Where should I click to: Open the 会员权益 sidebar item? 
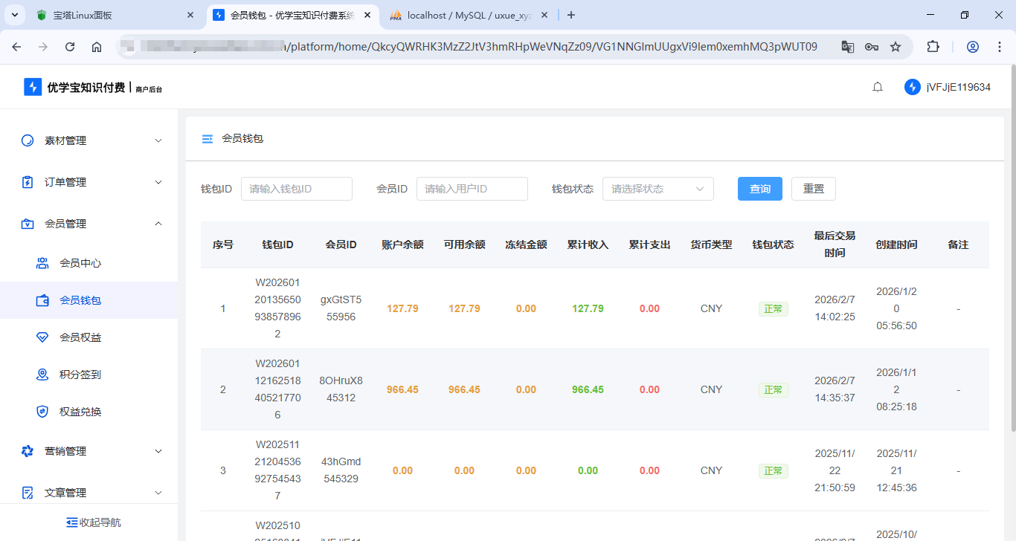(x=80, y=337)
